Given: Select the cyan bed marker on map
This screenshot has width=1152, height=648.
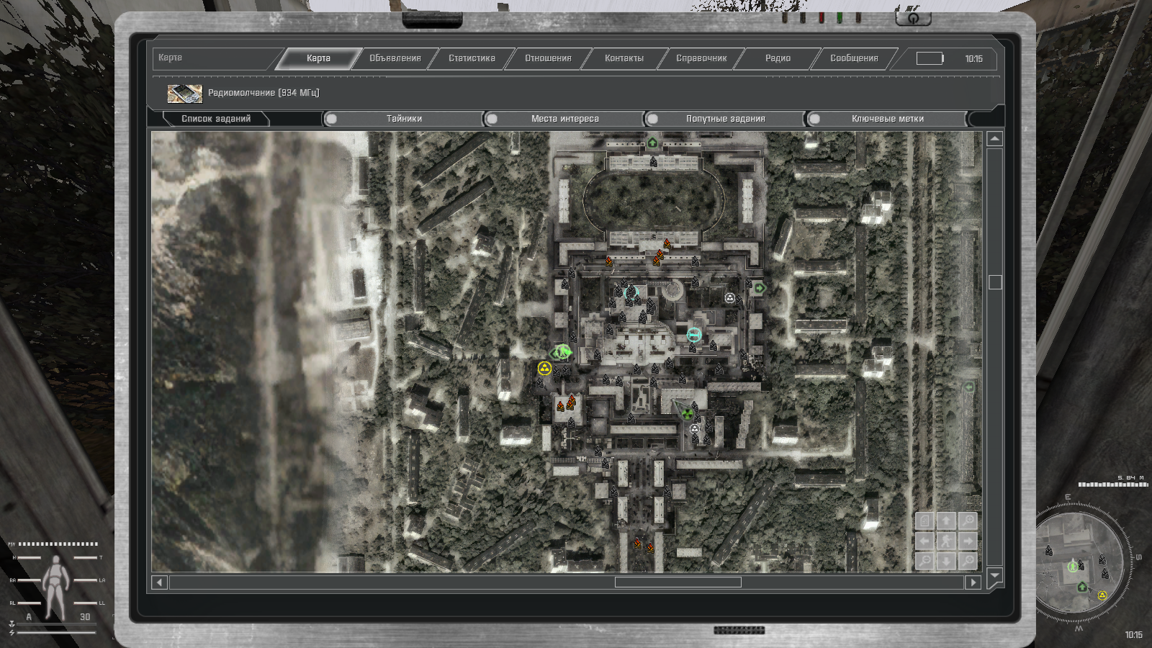Looking at the screenshot, I should coord(694,334).
